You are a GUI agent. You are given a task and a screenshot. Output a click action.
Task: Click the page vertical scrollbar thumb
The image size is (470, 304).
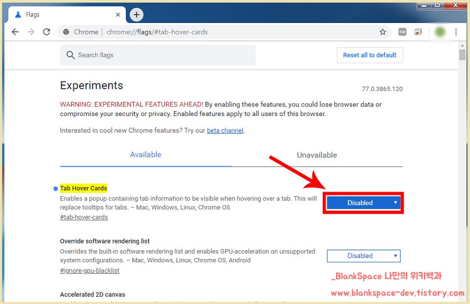(462, 55)
